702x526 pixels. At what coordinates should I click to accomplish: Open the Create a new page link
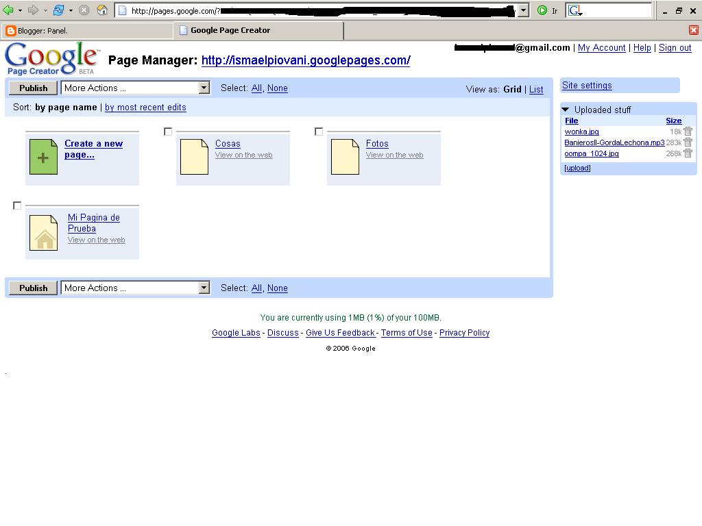(93, 149)
